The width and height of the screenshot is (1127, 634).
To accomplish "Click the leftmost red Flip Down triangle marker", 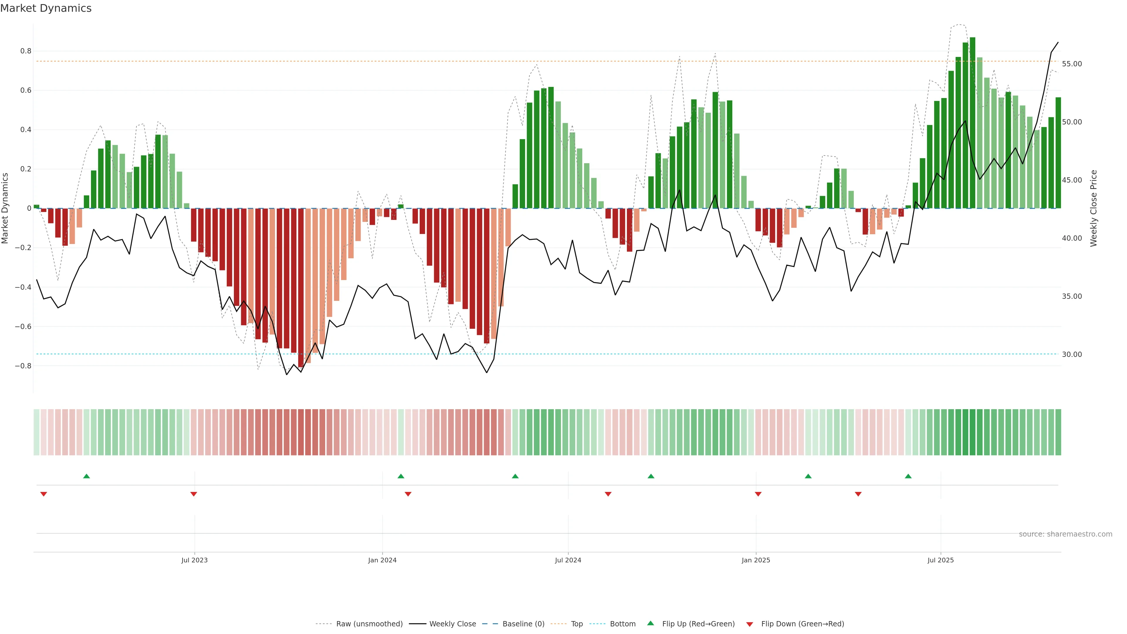I will (44, 494).
